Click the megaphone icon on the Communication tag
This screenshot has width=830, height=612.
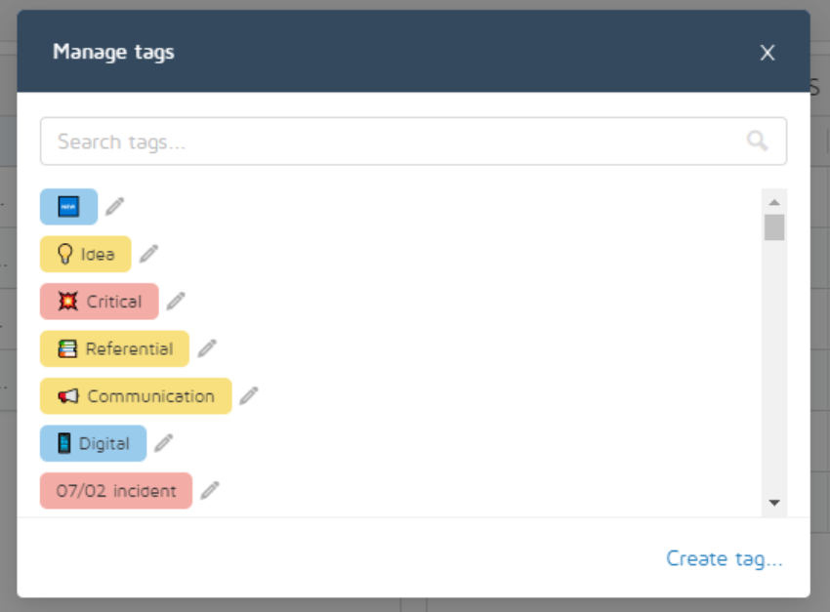[67, 396]
